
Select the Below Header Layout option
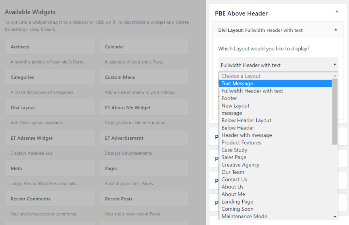point(276,120)
